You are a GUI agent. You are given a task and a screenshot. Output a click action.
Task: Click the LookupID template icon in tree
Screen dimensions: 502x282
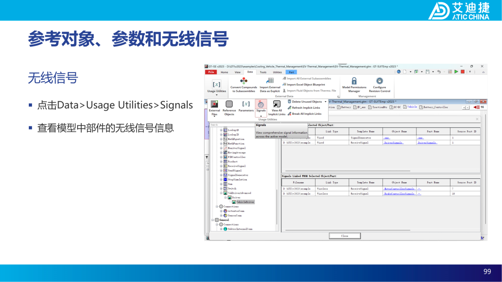point(225,130)
